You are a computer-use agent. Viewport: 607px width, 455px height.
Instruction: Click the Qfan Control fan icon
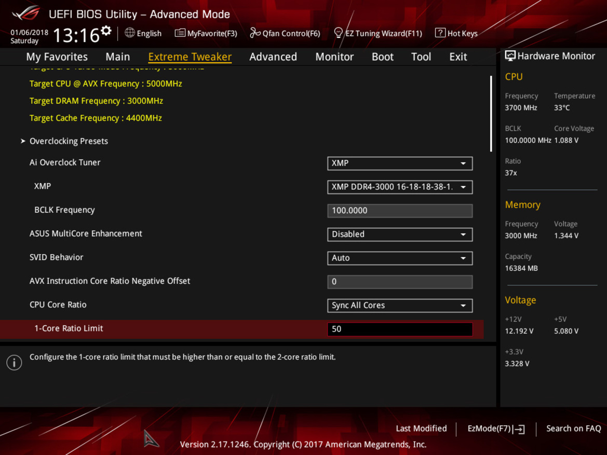255,33
